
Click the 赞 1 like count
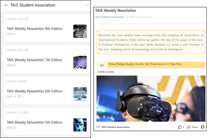pos(20,97)
